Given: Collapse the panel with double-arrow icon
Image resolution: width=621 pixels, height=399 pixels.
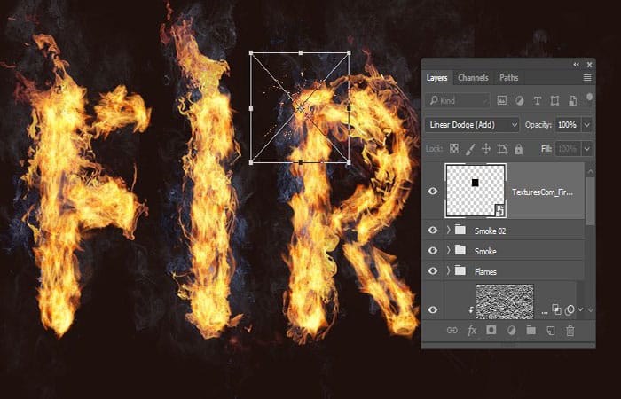Looking at the screenshot, I should click(577, 65).
